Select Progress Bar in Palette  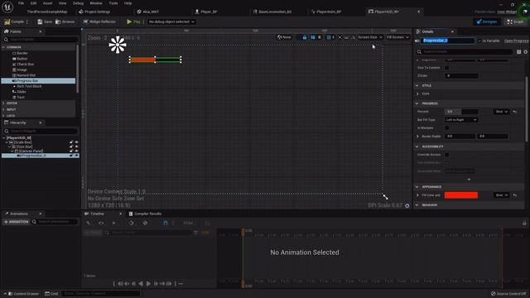pos(38,81)
